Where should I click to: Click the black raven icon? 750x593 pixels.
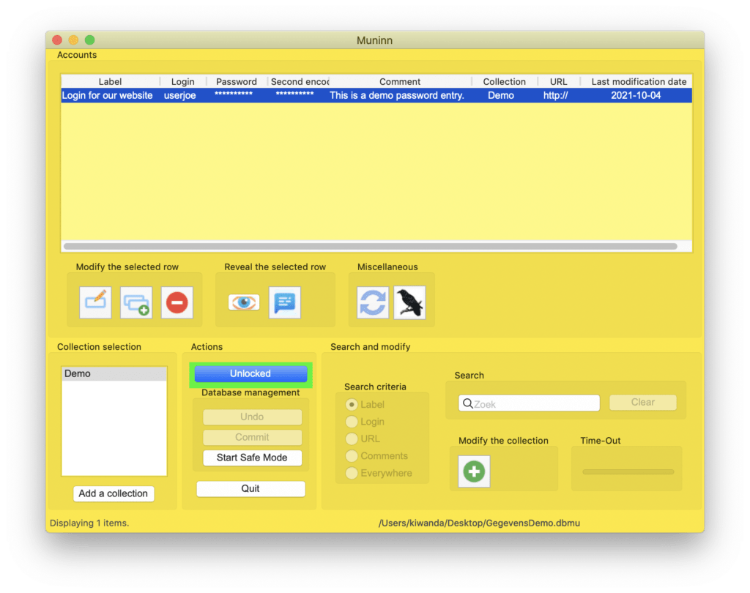[410, 302]
